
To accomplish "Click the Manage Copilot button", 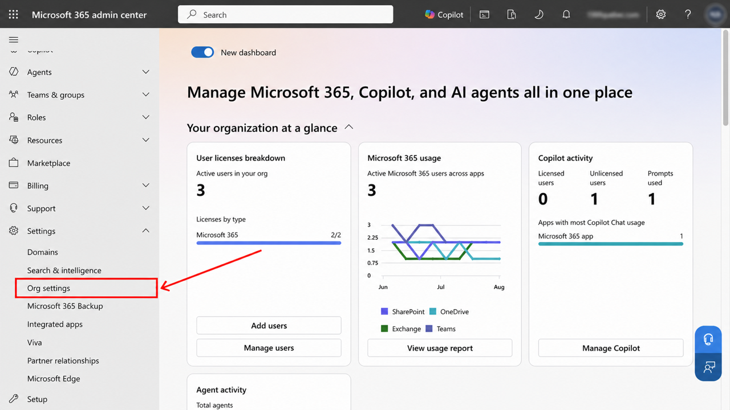I will (x=611, y=348).
